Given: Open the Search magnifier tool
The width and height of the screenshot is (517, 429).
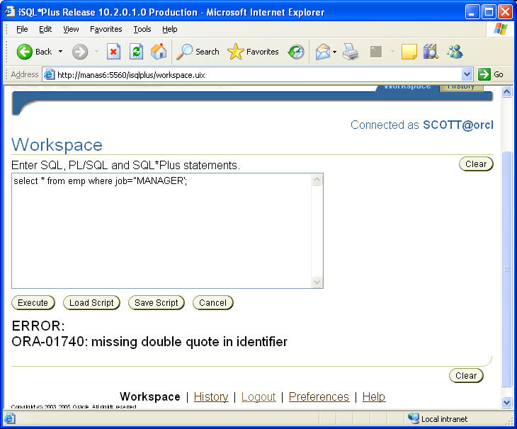Looking at the screenshot, I should pos(198,52).
